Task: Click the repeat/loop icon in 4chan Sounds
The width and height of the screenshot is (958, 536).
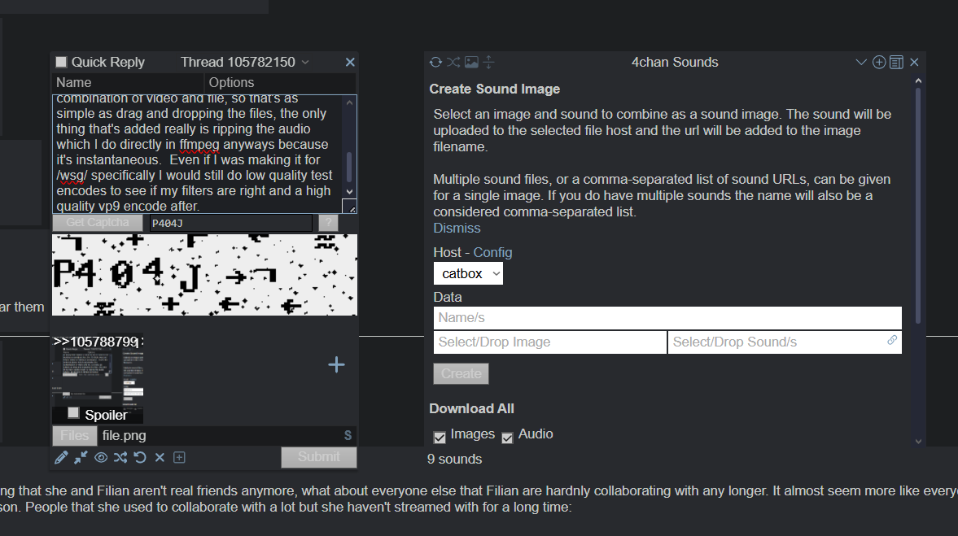Action: [435, 63]
